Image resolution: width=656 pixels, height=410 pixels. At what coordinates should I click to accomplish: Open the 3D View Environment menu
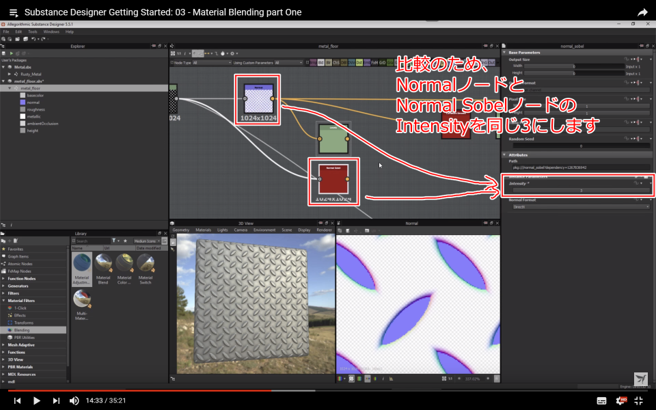264,230
